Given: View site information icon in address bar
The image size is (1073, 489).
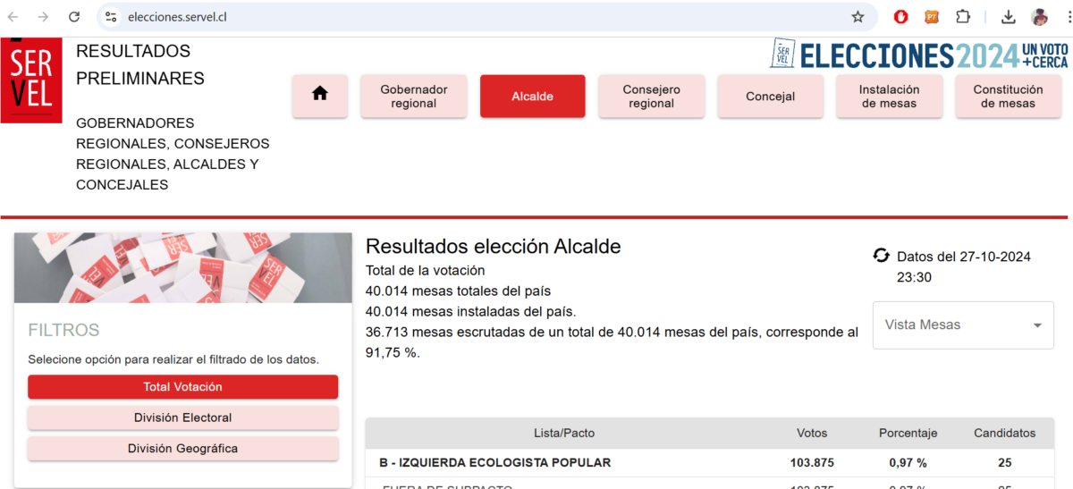Looking at the screenshot, I should pyautogui.click(x=111, y=17).
